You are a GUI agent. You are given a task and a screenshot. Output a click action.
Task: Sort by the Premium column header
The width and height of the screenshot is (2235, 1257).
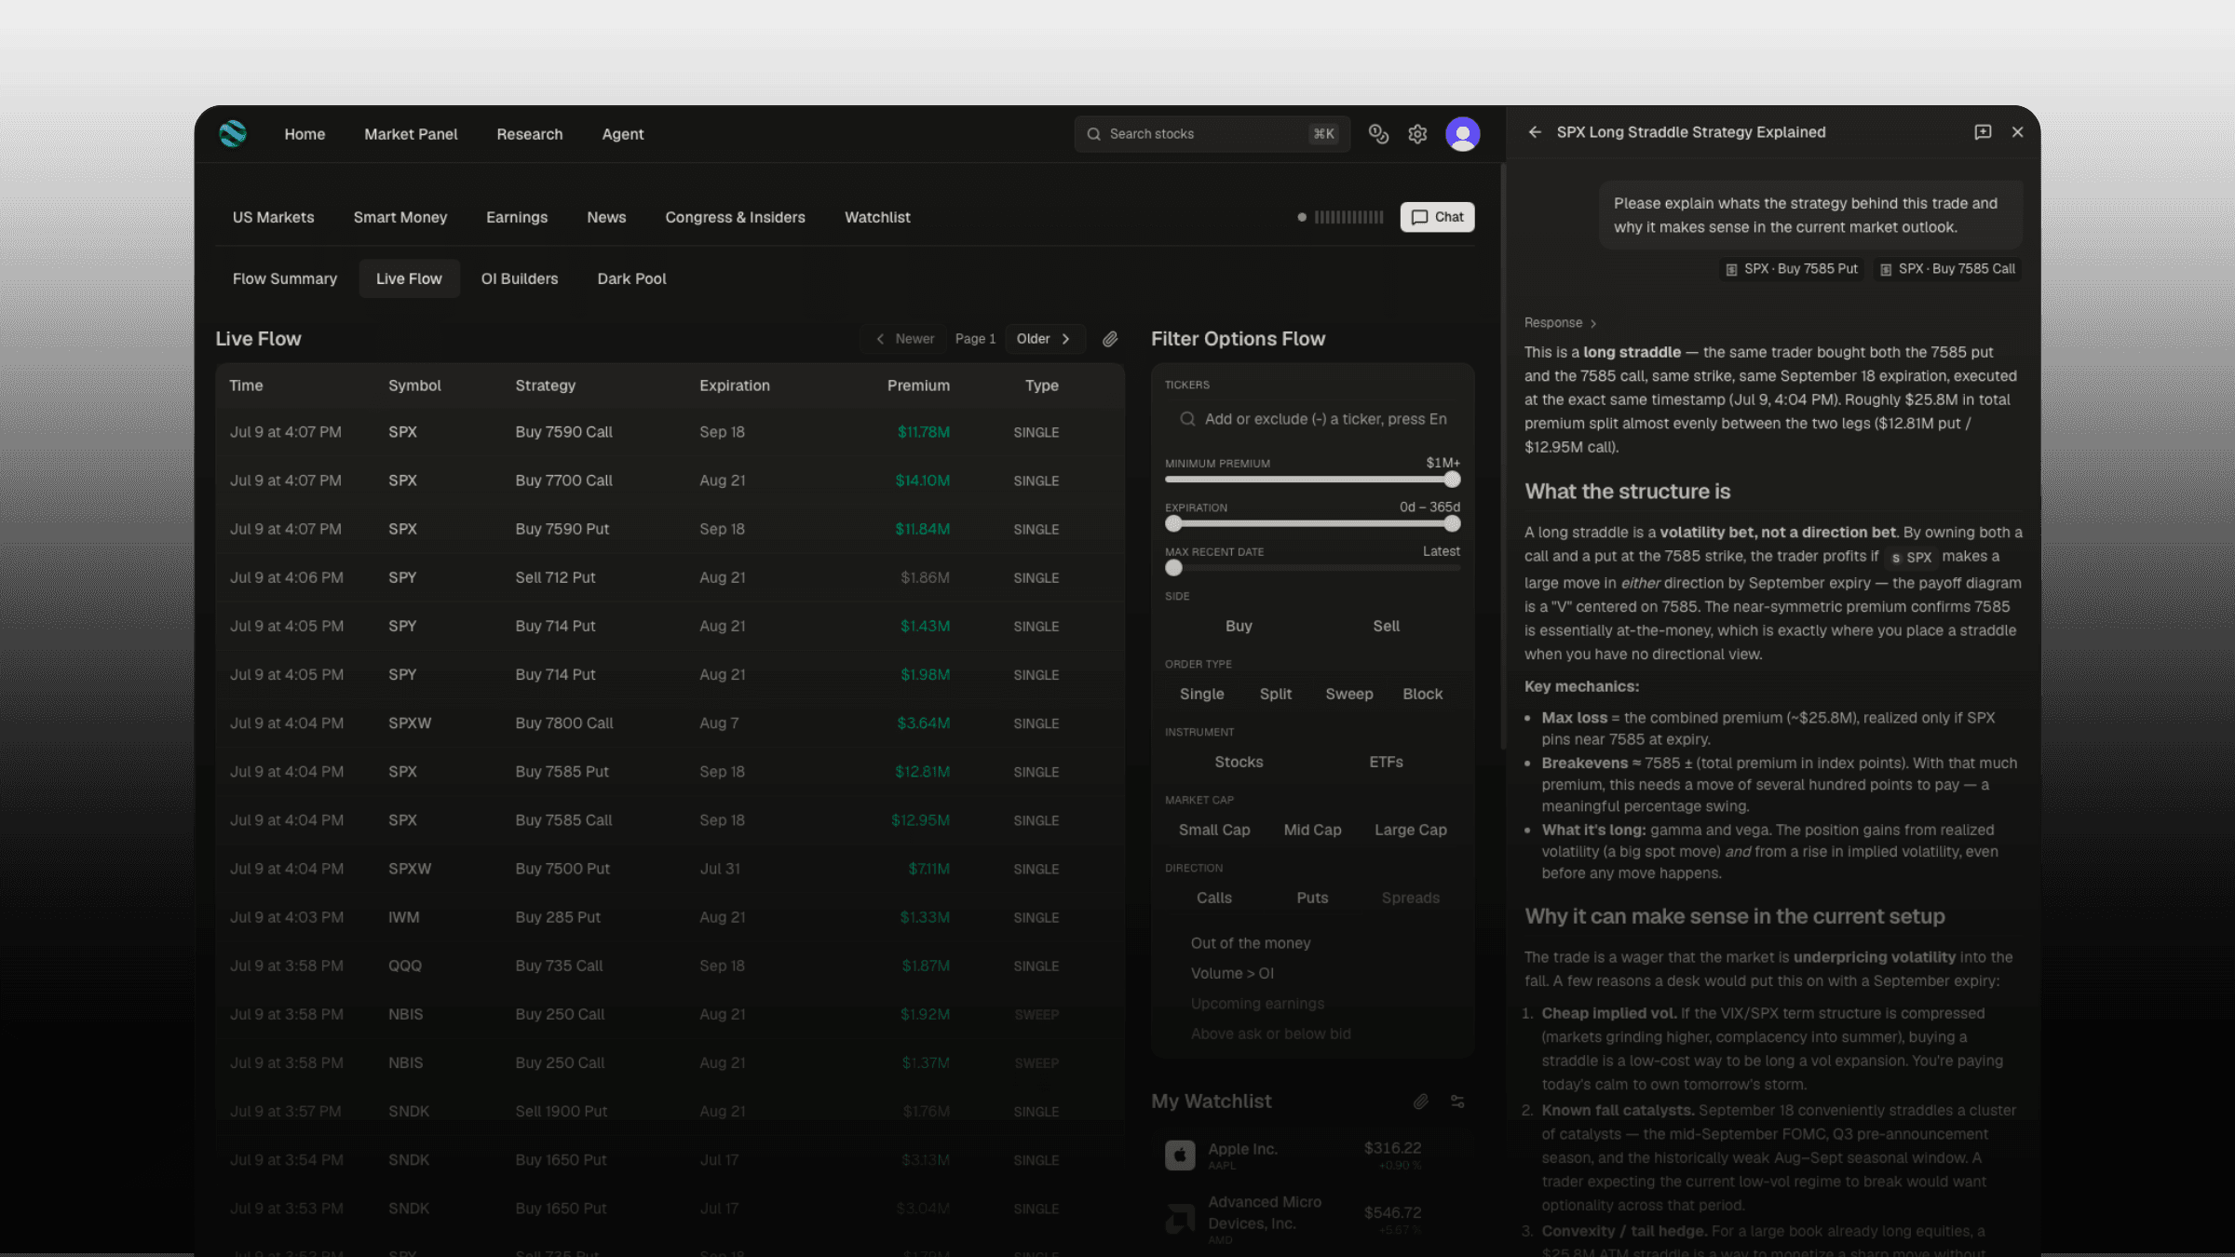pyautogui.click(x=918, y=385)
